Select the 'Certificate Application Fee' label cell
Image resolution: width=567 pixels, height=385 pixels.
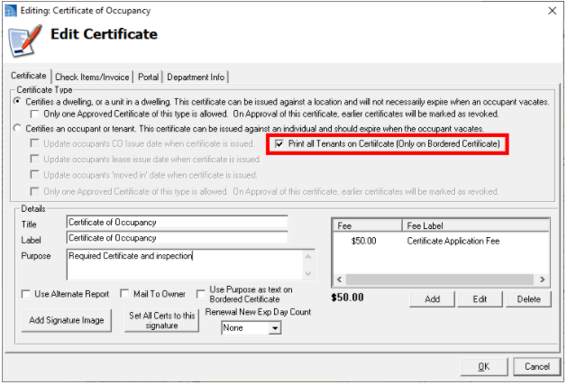click(x=453, y=241)
